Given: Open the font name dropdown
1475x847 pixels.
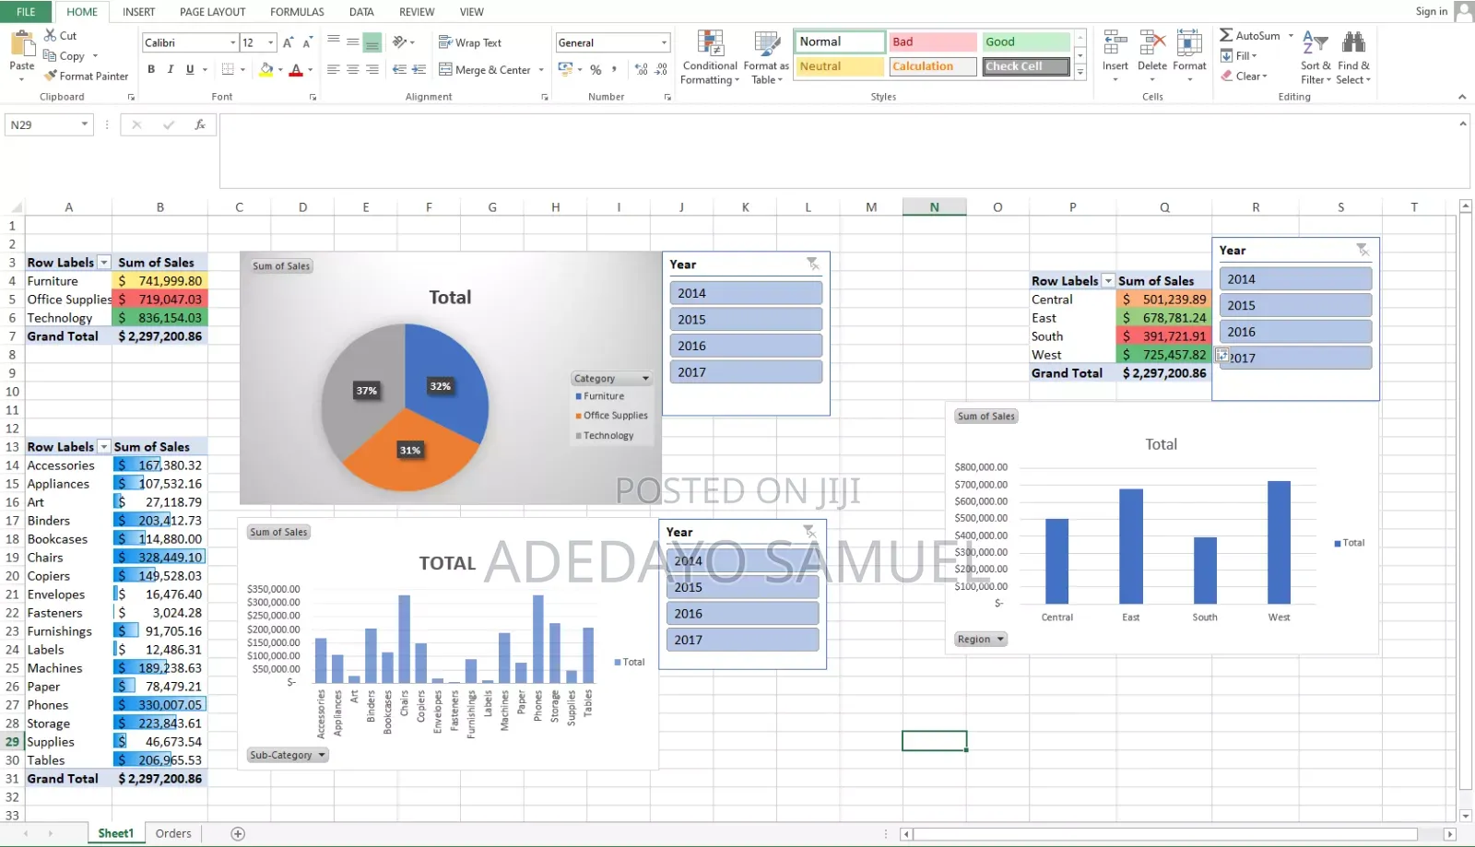Looking at the screenshot, I should point(232,42).
